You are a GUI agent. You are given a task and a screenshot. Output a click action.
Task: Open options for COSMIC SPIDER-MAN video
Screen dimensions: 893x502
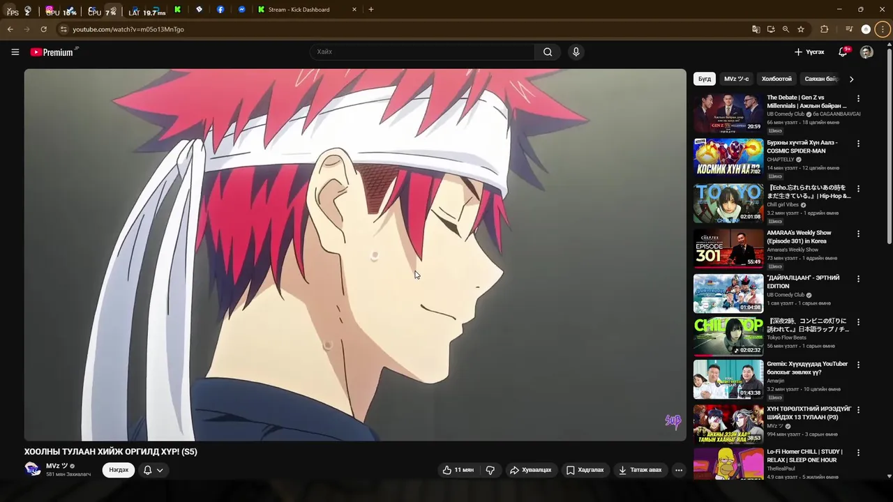coord(858,144)
